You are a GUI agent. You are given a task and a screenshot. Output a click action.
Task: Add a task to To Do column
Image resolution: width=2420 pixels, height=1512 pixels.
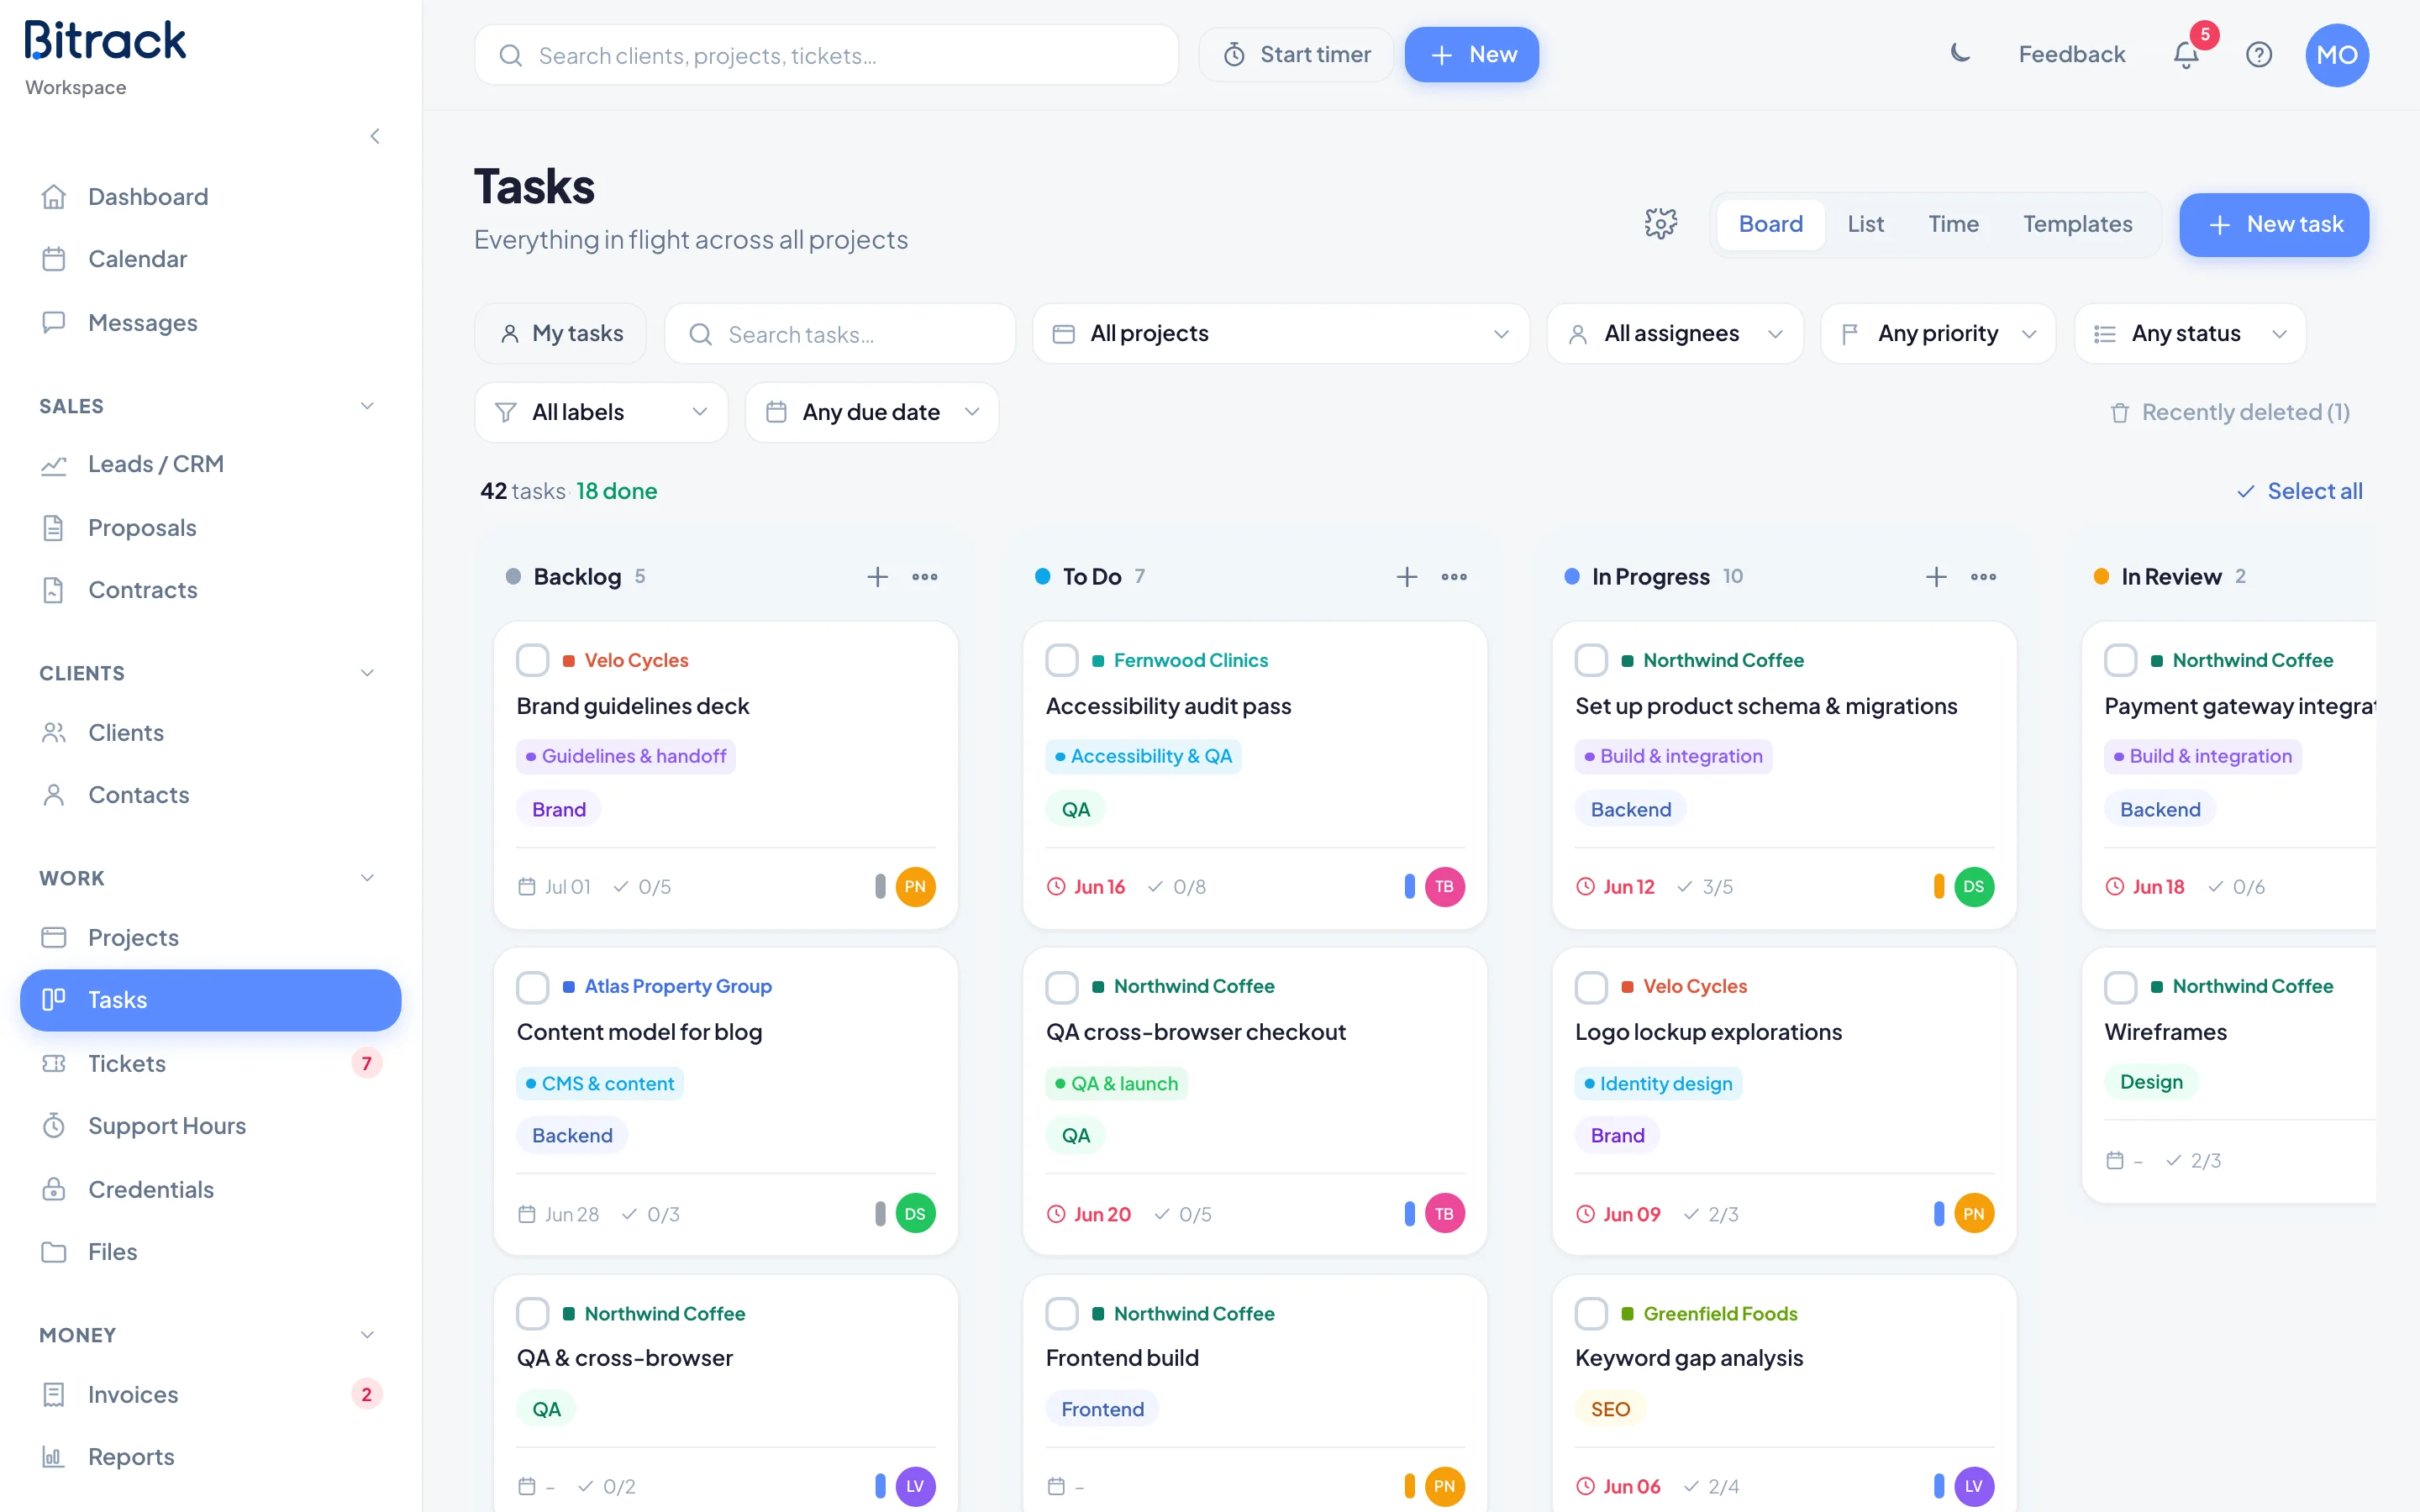tap(1407, 577)
